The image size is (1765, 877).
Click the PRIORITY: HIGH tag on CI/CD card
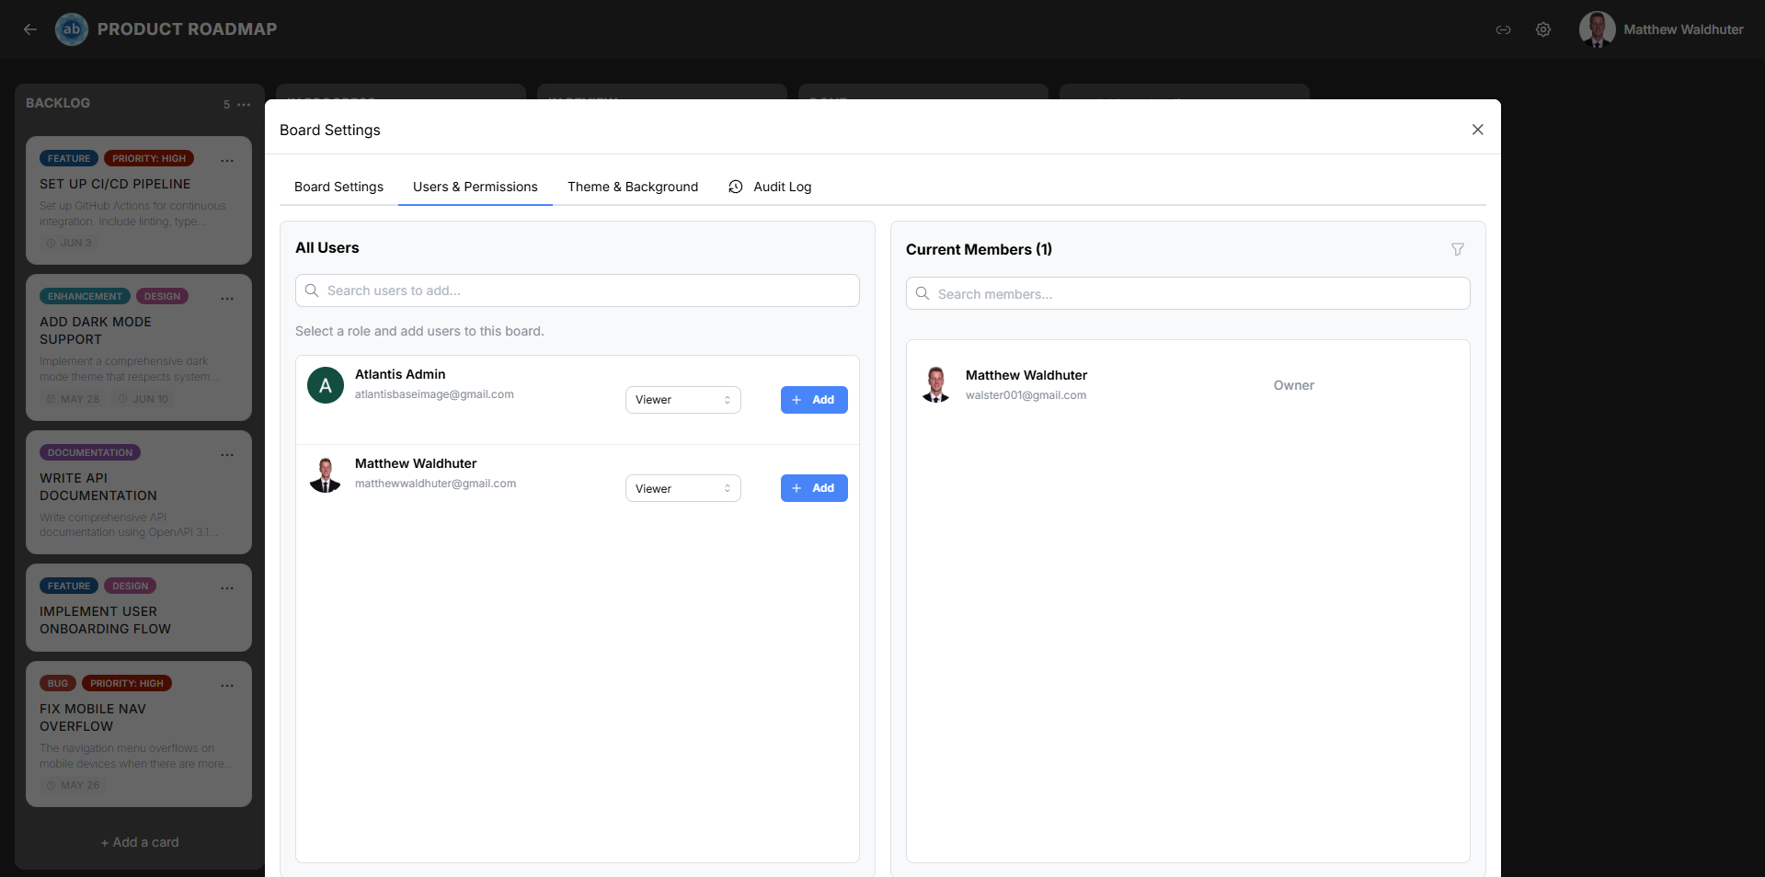149,158
